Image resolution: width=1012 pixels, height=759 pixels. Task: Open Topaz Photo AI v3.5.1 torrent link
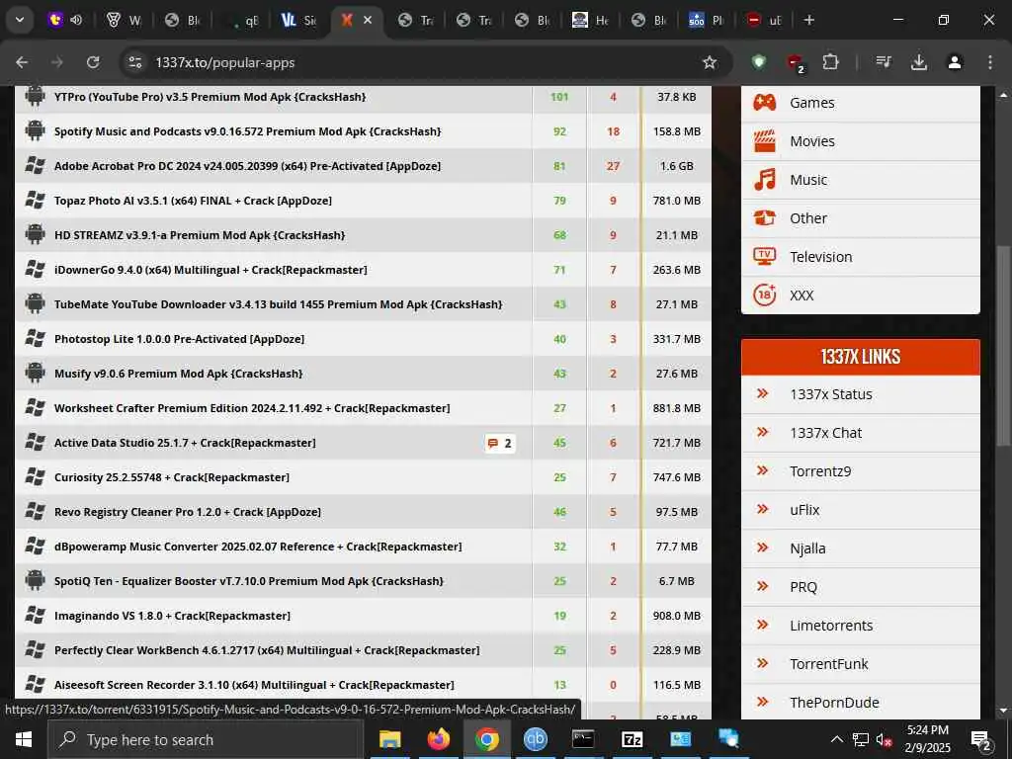coord(193,201)
